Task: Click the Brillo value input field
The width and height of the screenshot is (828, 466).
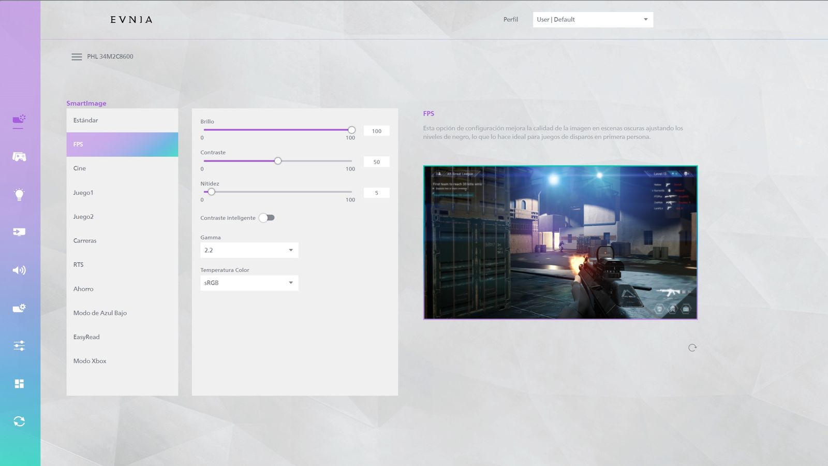Action: click(376, 132)
